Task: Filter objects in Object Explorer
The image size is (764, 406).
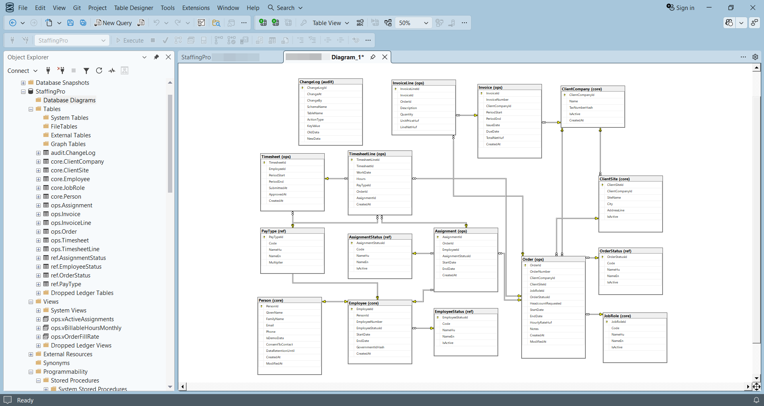Action: [86, 70]
